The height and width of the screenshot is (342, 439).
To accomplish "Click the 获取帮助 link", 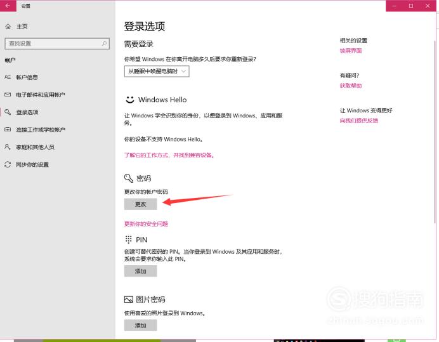I will click(351, 86).
